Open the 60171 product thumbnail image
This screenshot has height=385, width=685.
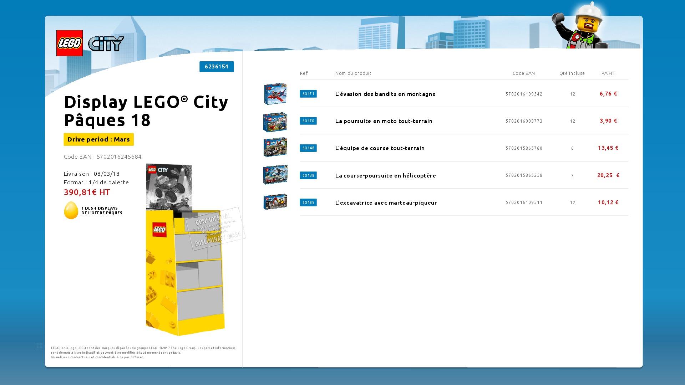275,94
